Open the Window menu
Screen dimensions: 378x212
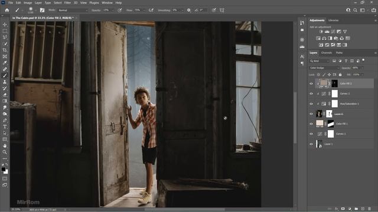coord(107,2)
